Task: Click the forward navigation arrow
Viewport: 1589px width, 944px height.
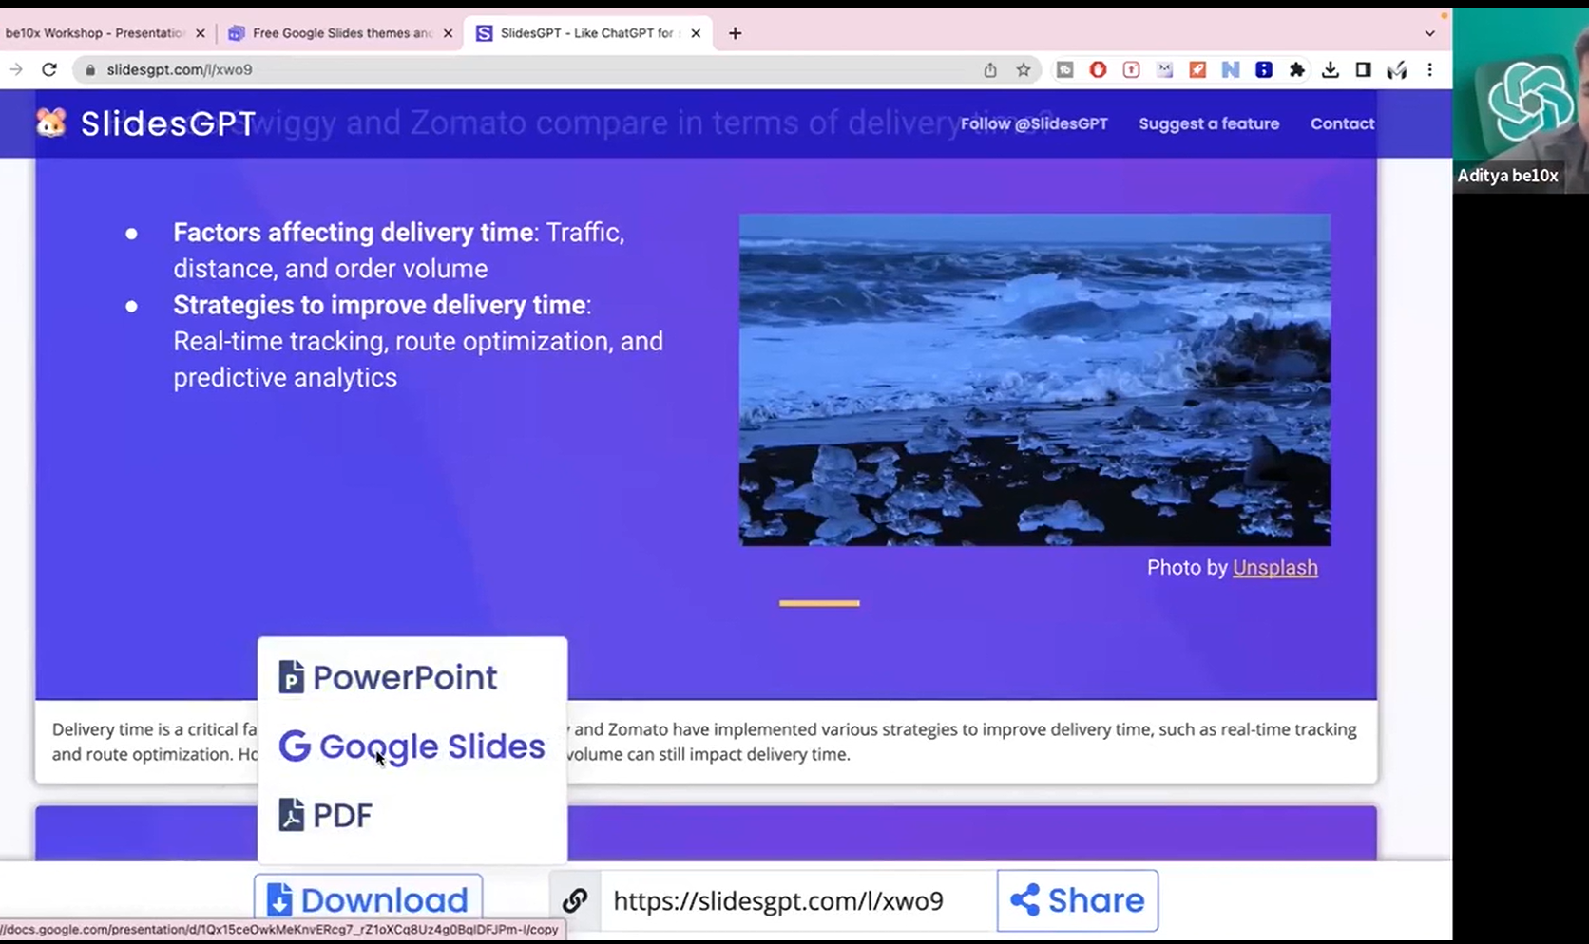Action: click(x=15, y=69)
